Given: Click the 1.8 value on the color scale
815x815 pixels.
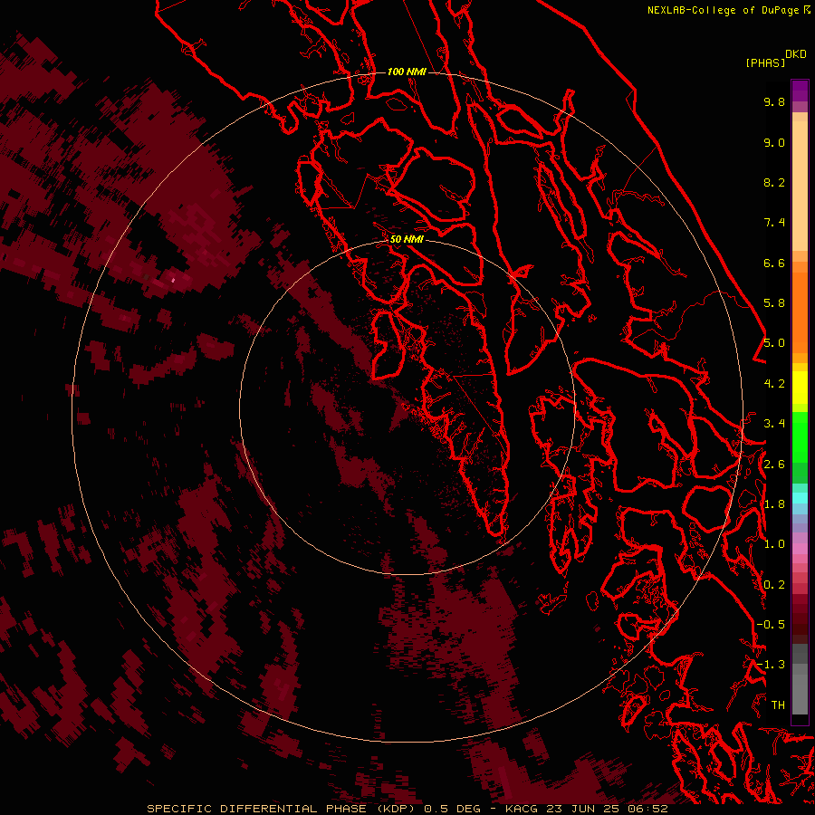Looking at the screenshot, I should [774, 504].
